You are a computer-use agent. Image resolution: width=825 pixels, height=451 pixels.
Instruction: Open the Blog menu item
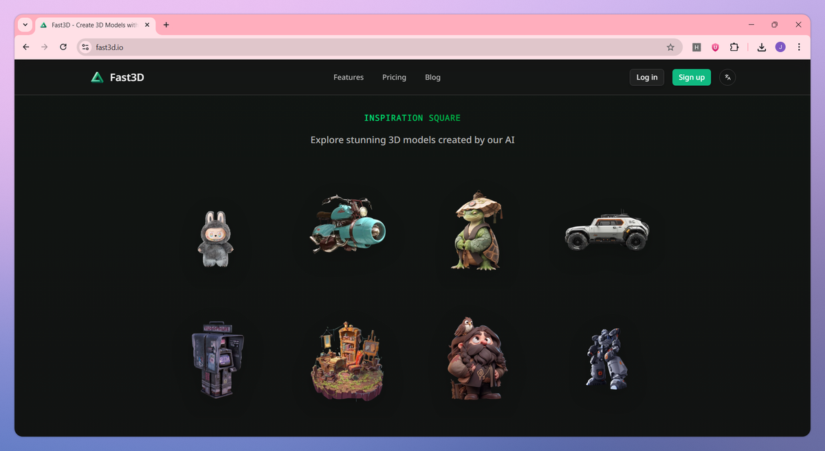tap(432, 78)
